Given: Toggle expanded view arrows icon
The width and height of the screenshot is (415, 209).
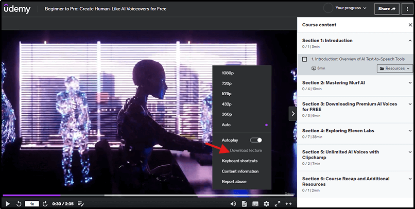Looking at the screenshot, I should coord(289,204).
